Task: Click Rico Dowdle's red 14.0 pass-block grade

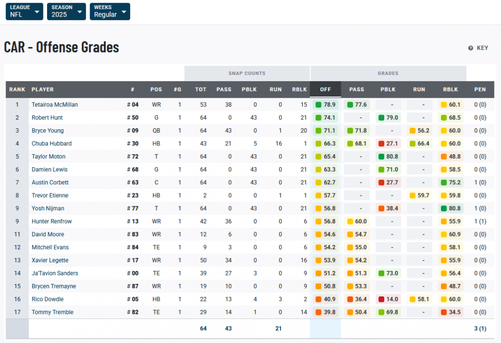Action: pos(388,299)
